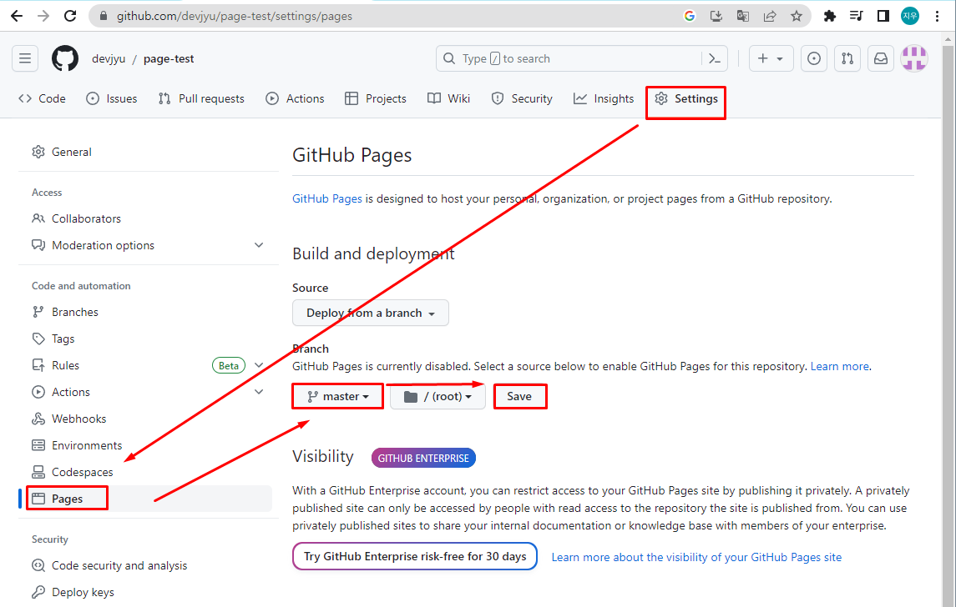Toggle the browser side panel icon

883,16
